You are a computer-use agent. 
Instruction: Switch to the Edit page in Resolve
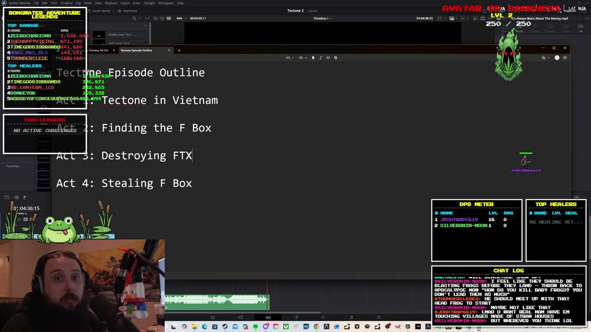pos(268,317)
